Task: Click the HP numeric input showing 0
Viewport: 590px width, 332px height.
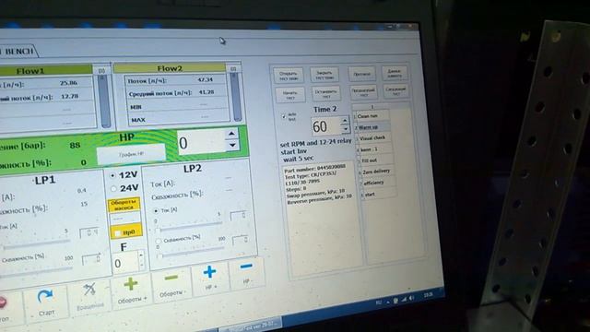Action: pyautogui.click(x=202, y=142)
